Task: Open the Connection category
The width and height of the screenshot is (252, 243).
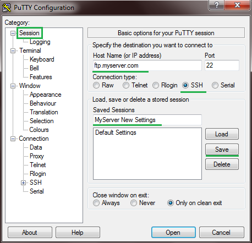Action: coord(34,139)
